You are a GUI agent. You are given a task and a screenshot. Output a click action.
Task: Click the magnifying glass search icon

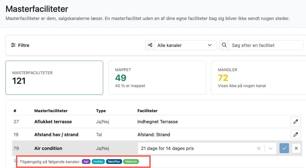224,45
